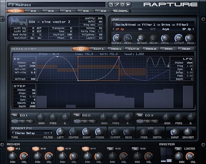Image resolution: width=206 pixels, height=164 pixels.
Task: Select peaking filter icon for EQ2
Action: click(84, 121)
